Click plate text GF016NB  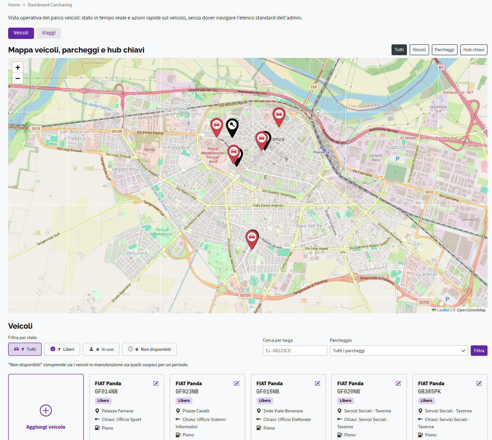[x=267, y=392]
